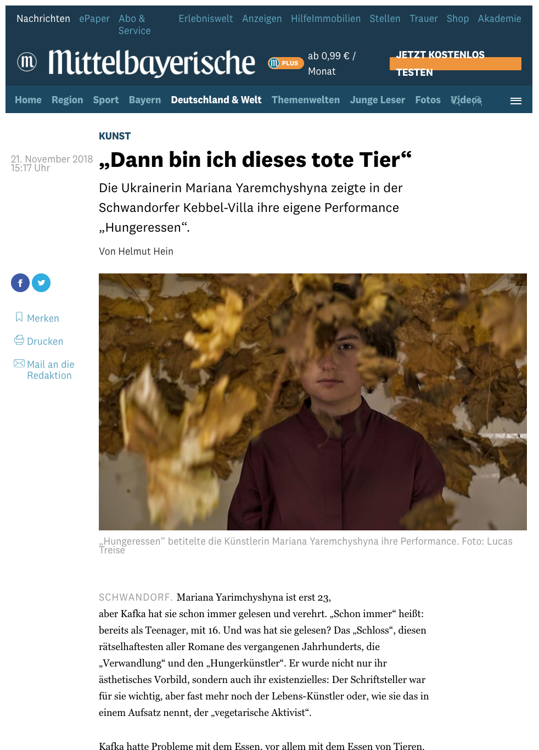
Task: Click the round M logo icon
Action: (27, 61)
